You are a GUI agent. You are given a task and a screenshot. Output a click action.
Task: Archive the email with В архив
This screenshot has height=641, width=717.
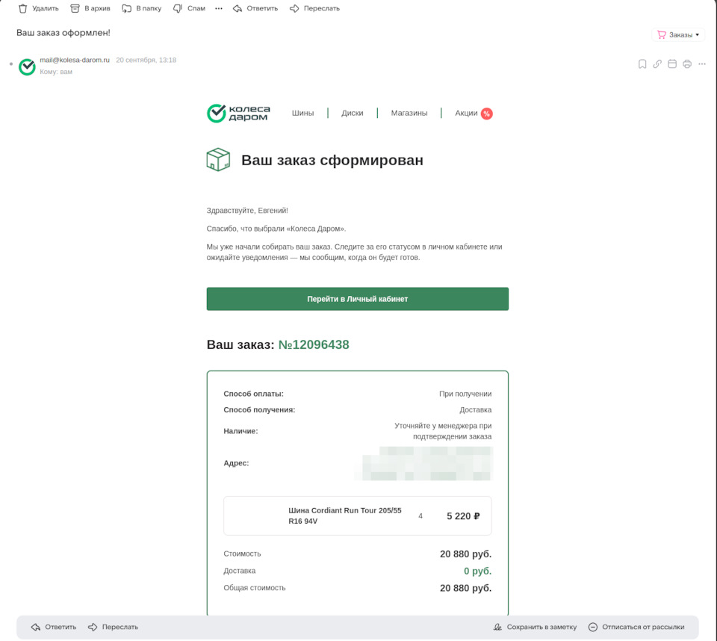click(x=90, y=8)
